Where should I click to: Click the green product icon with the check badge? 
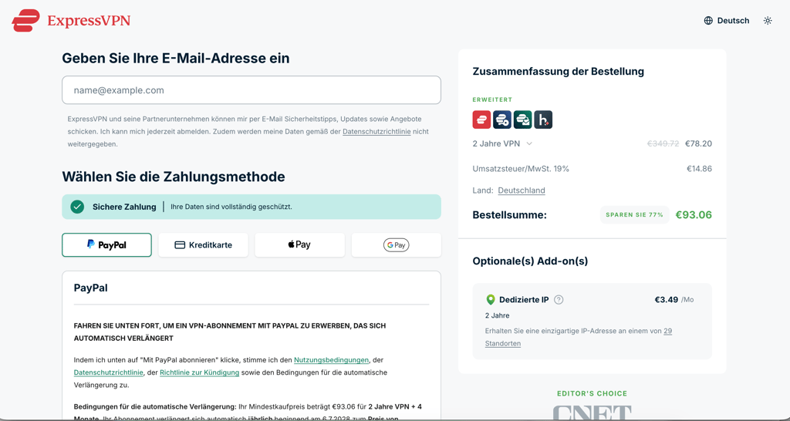pyautogui.click(x=523, y=120)
